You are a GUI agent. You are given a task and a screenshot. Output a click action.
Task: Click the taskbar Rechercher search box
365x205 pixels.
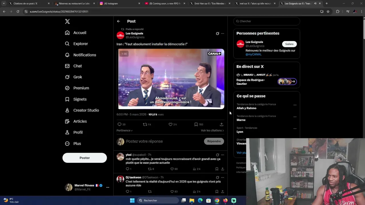click(158, 200)
